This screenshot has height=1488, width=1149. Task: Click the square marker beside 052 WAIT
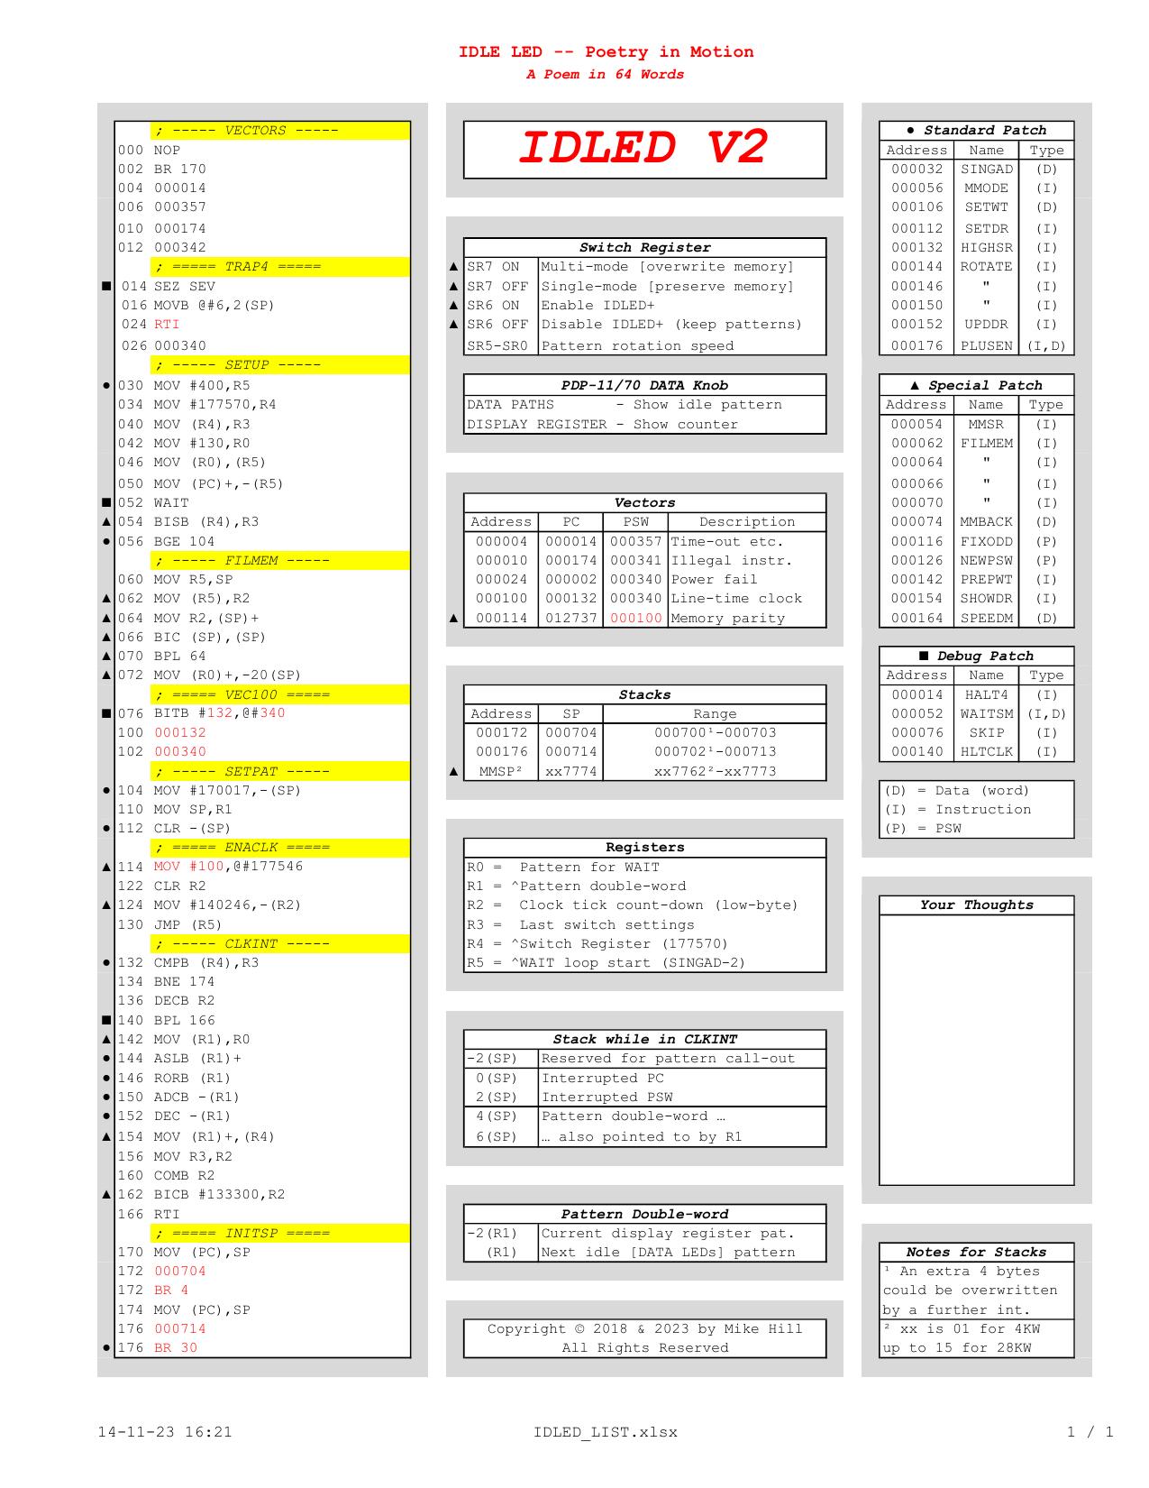pos(106,502)
